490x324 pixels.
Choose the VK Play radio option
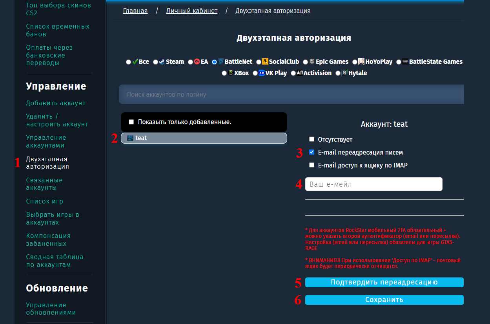pos(255,73)
